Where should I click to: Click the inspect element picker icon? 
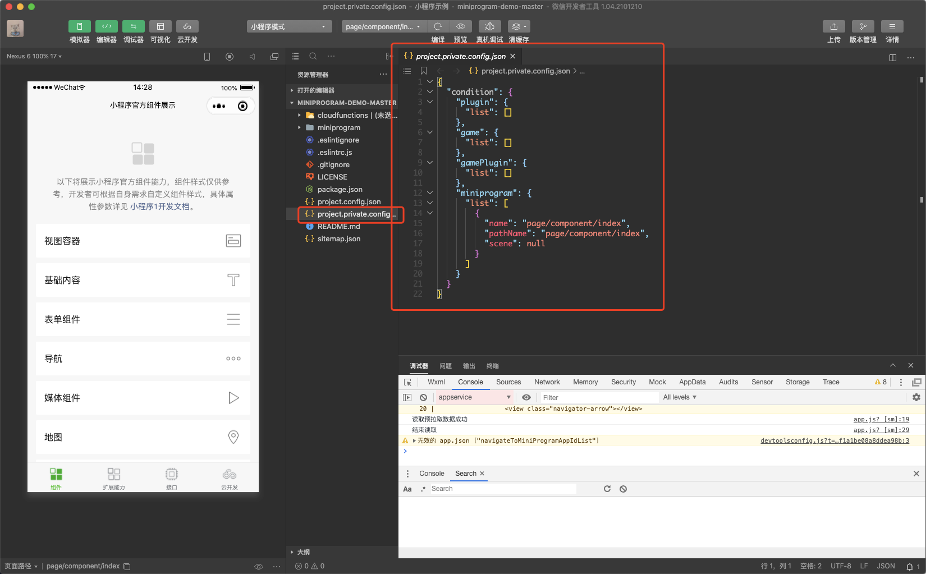click(x=408, y=382)
